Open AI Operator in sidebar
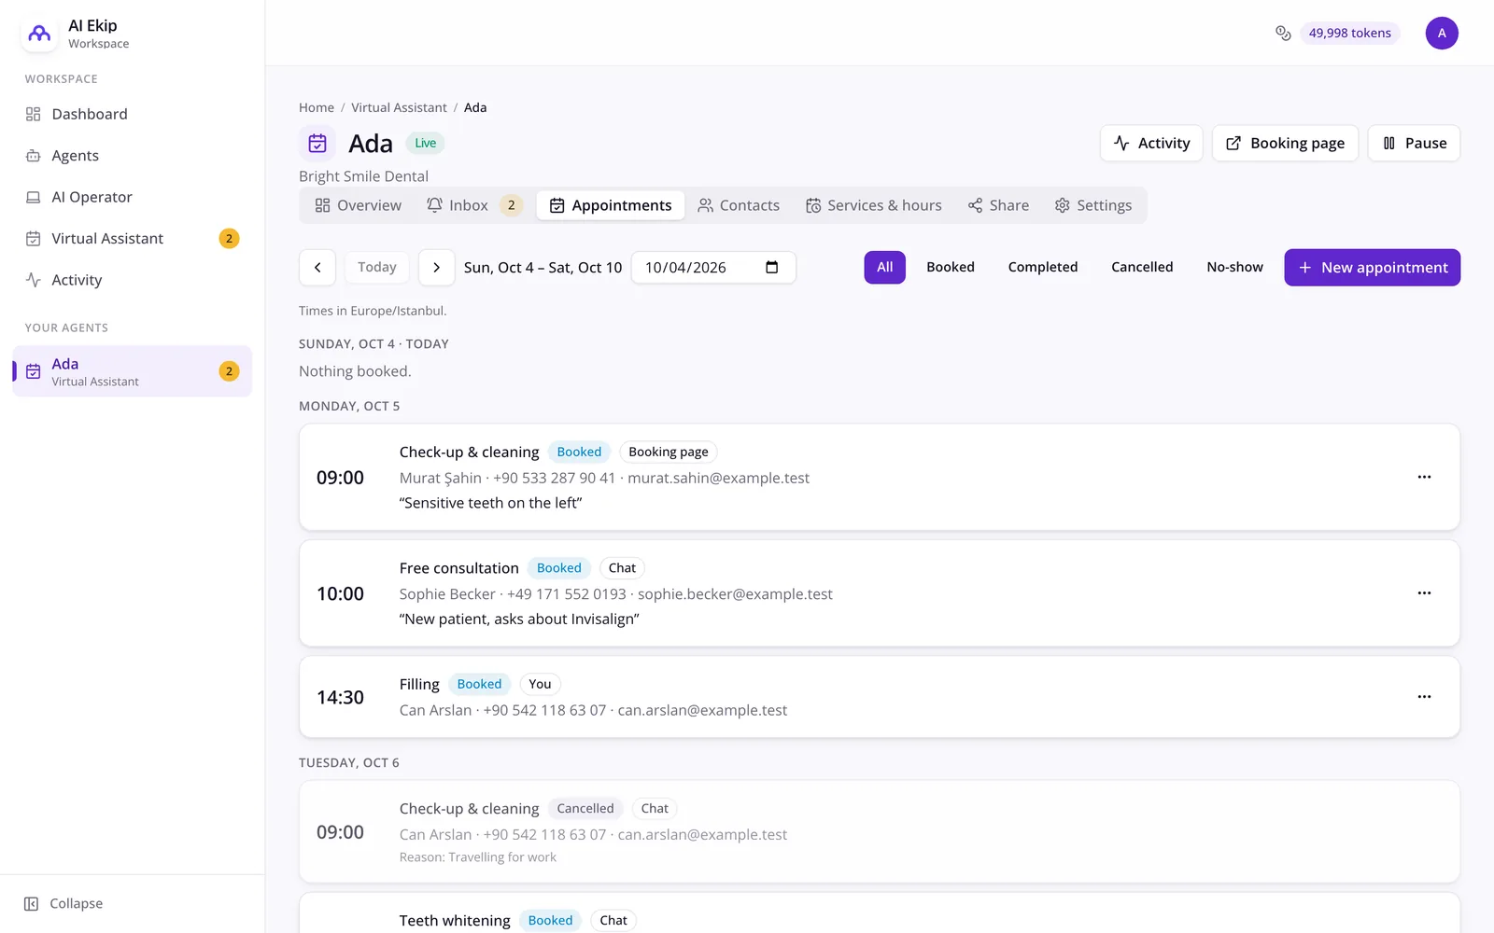 (92, 197)
